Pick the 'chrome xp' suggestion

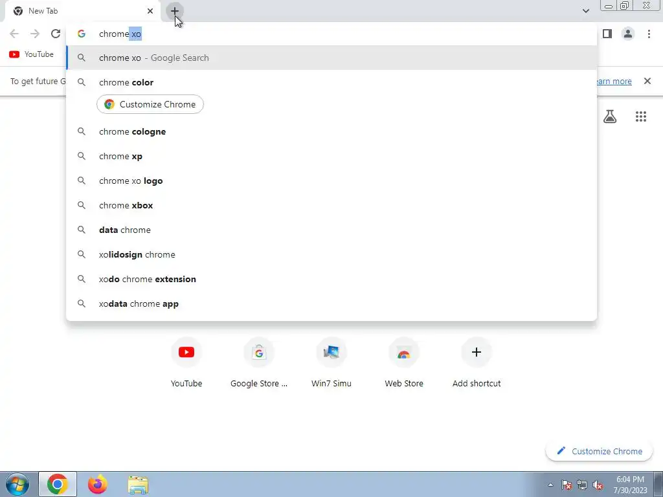331,156
